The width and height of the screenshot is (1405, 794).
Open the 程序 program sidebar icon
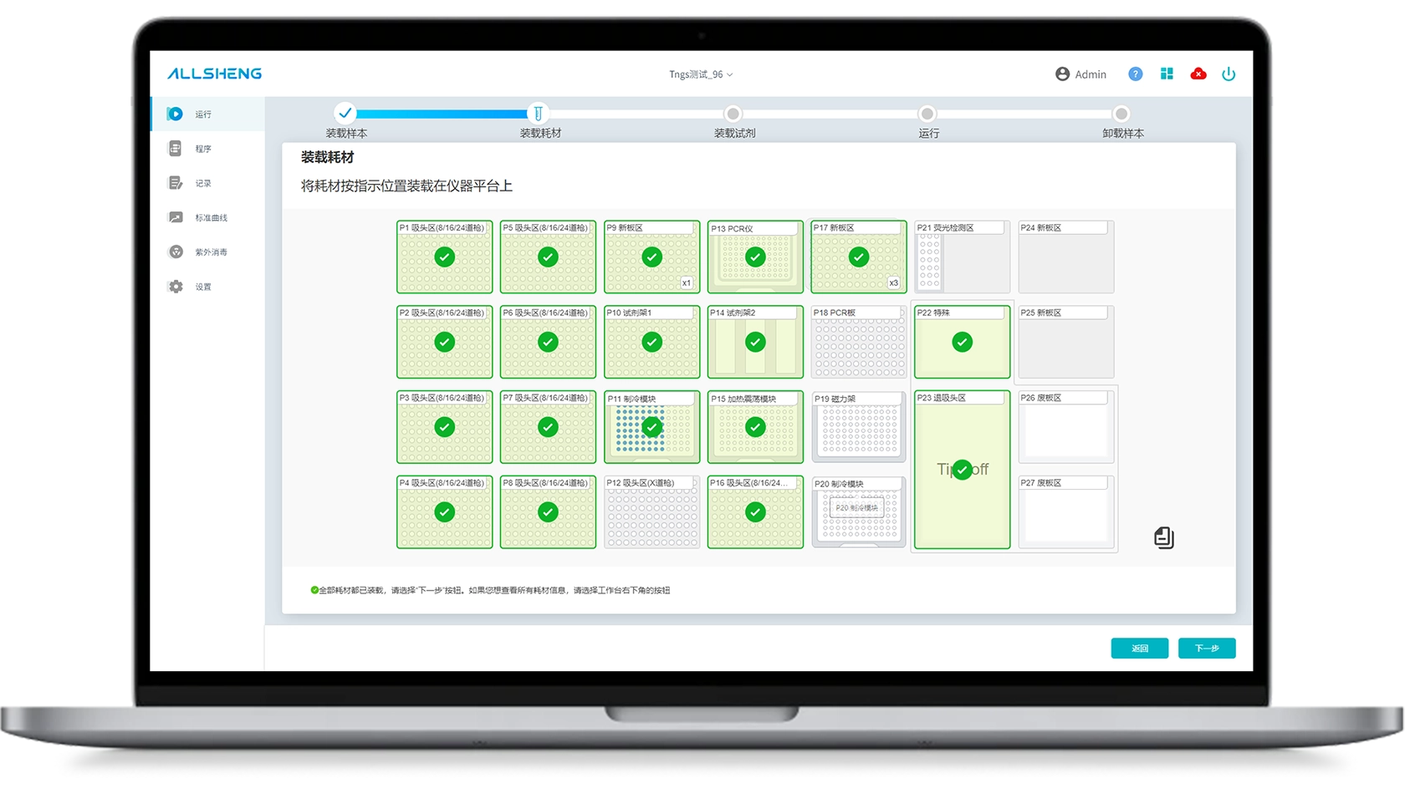[x=176, y=149]
